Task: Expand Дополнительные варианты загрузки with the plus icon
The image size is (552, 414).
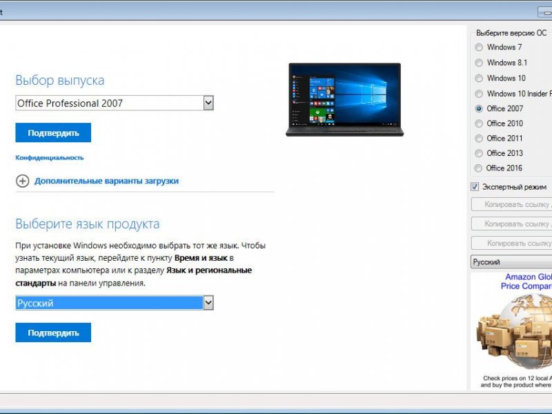Action: 23,181
